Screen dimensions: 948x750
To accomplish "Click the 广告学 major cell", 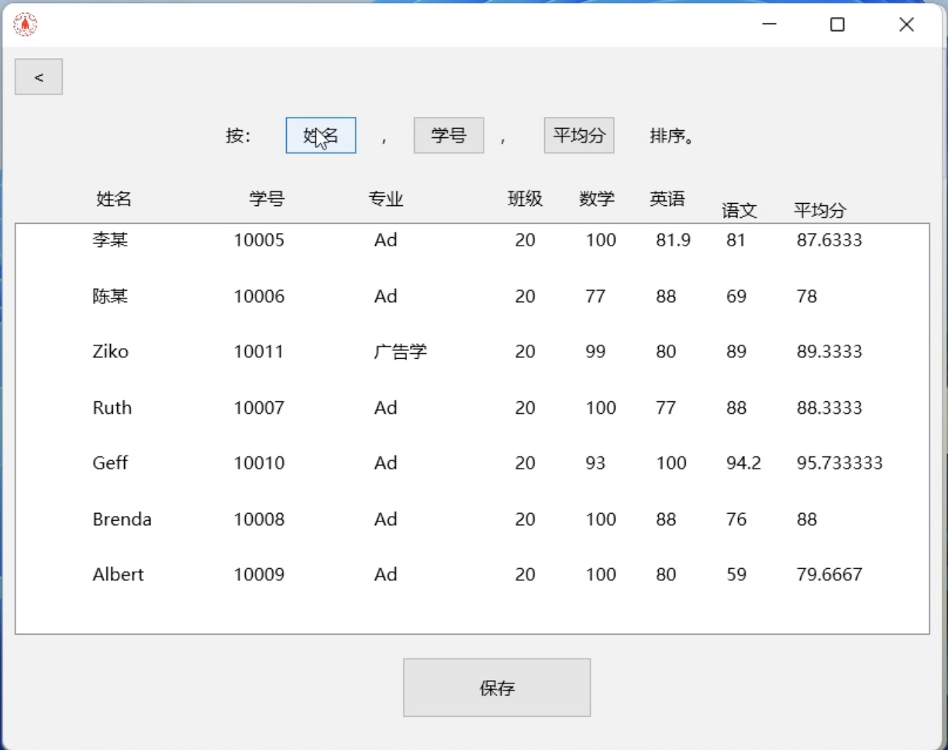I will point(400,352).
